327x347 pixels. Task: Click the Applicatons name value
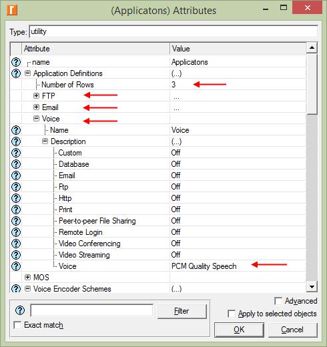pos(190,62)
